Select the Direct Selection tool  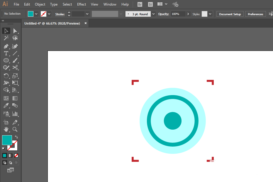15,31
